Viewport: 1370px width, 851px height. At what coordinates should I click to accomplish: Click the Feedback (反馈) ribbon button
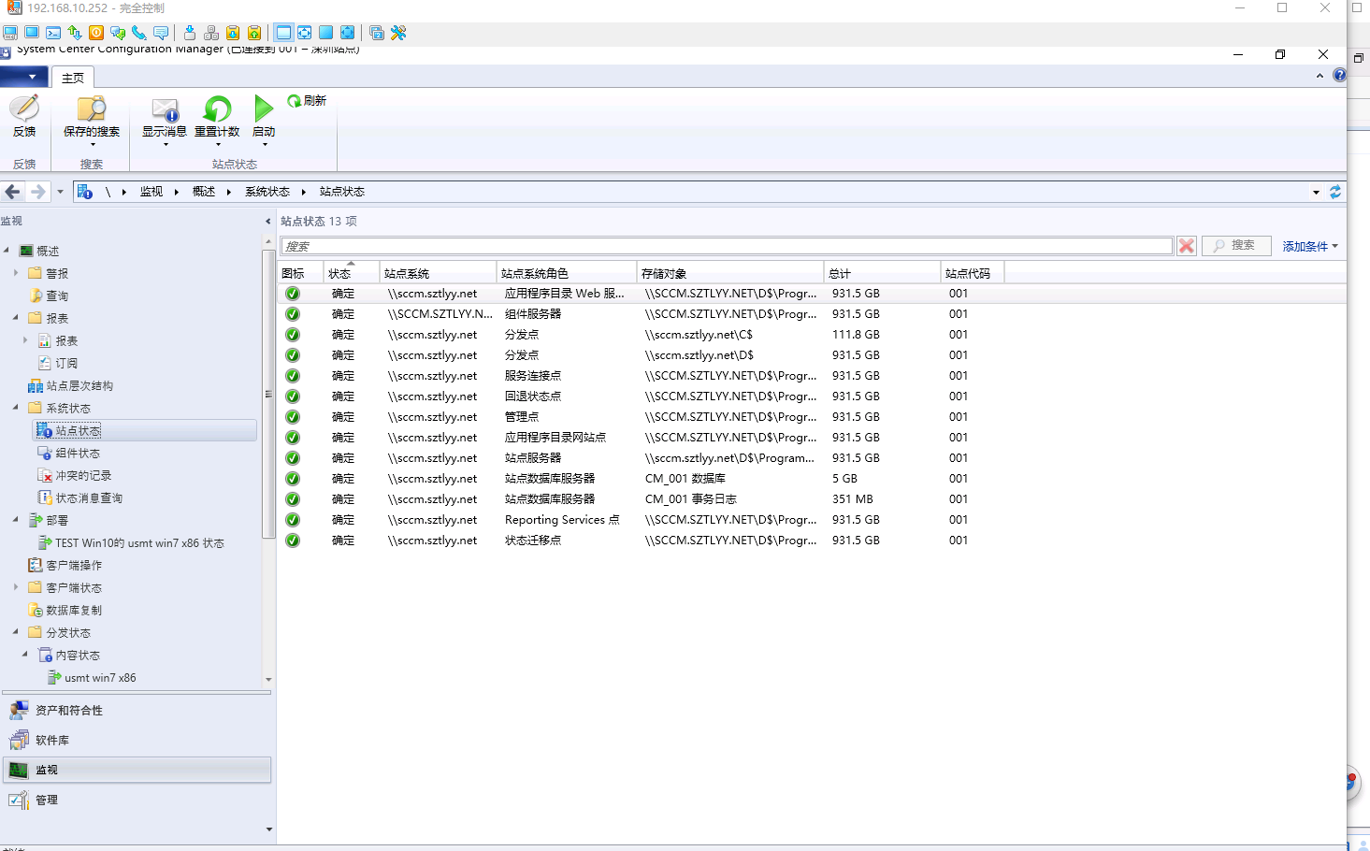point(24,116)
